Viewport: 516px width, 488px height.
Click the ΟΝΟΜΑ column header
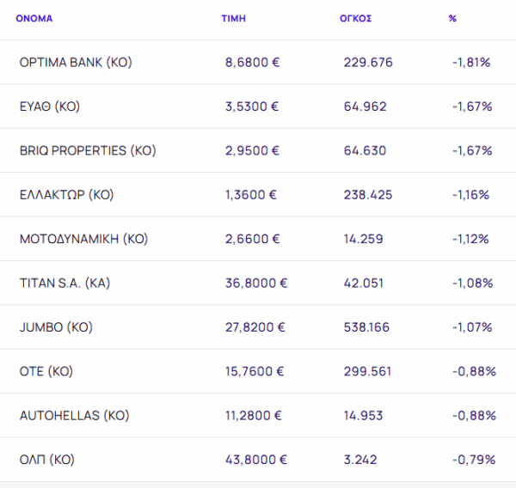[34, 18]
